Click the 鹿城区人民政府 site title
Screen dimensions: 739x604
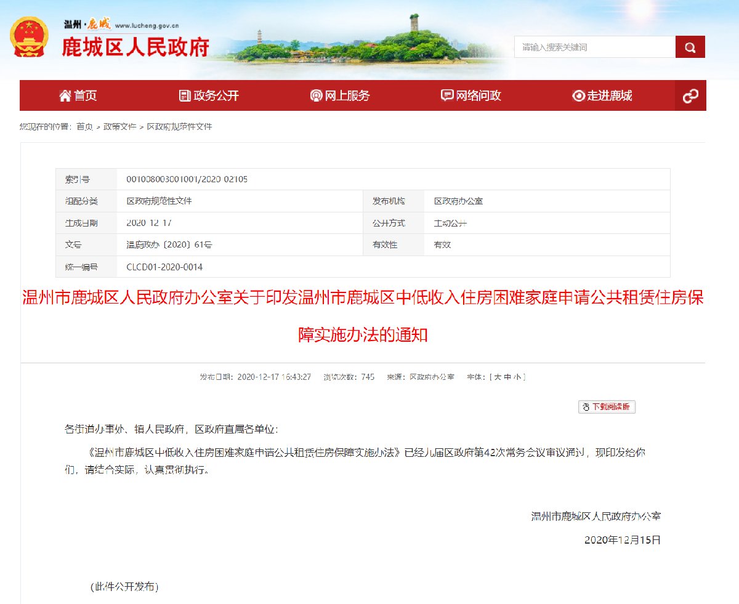pyautogui.click(x=135, y=47)
